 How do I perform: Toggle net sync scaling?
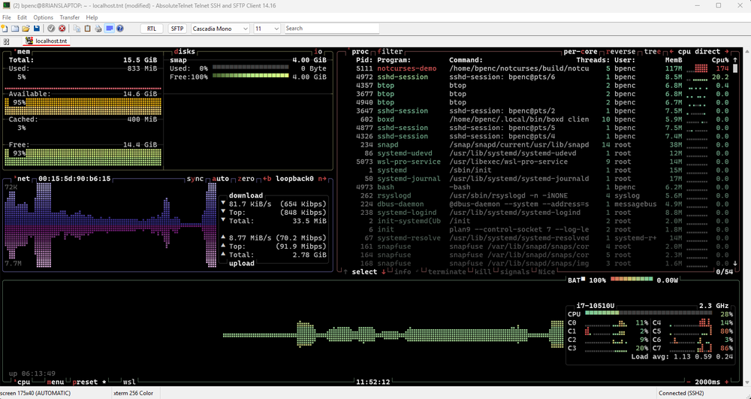[x=195, y=179]
